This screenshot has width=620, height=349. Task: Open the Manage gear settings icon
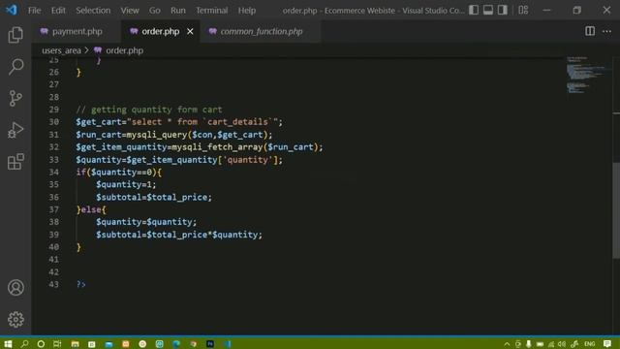(15, 319)
